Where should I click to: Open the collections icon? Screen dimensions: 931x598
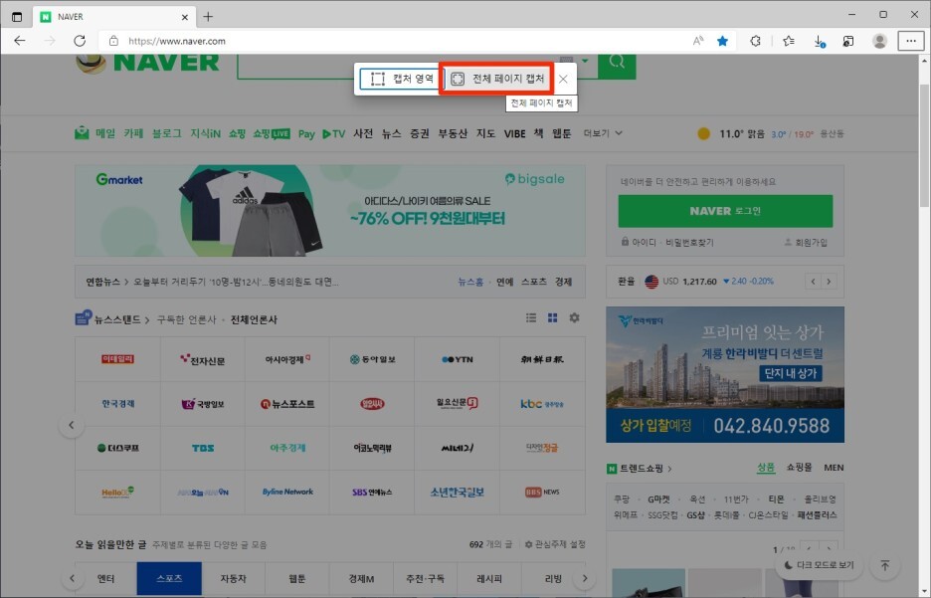(x=848, y=41)
